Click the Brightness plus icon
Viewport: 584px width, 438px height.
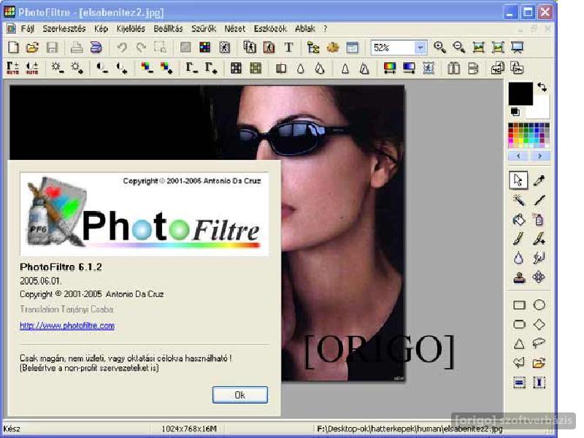(x=77, y=68)
